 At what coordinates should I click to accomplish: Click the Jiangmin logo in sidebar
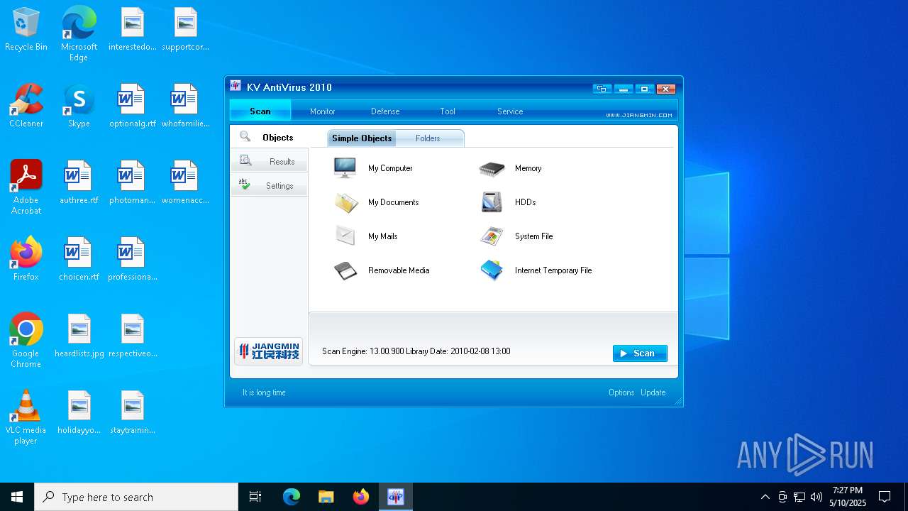pyautogui.click(x=268, y=351)
